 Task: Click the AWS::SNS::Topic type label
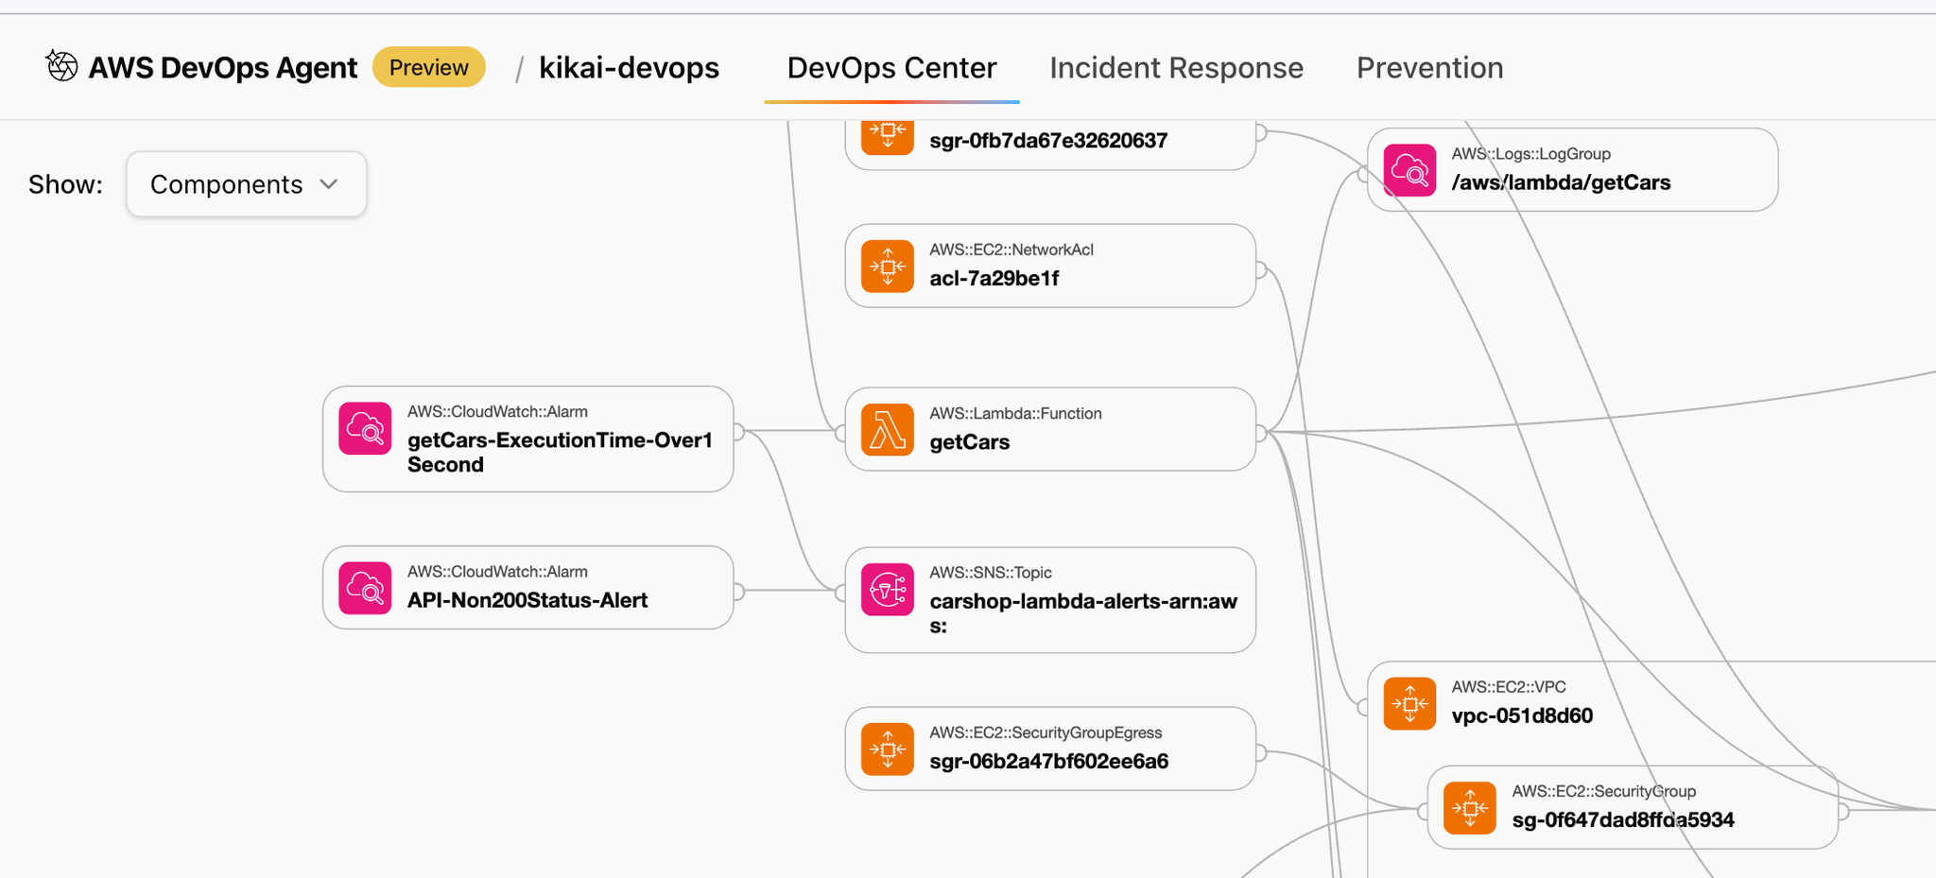(991, 573)
